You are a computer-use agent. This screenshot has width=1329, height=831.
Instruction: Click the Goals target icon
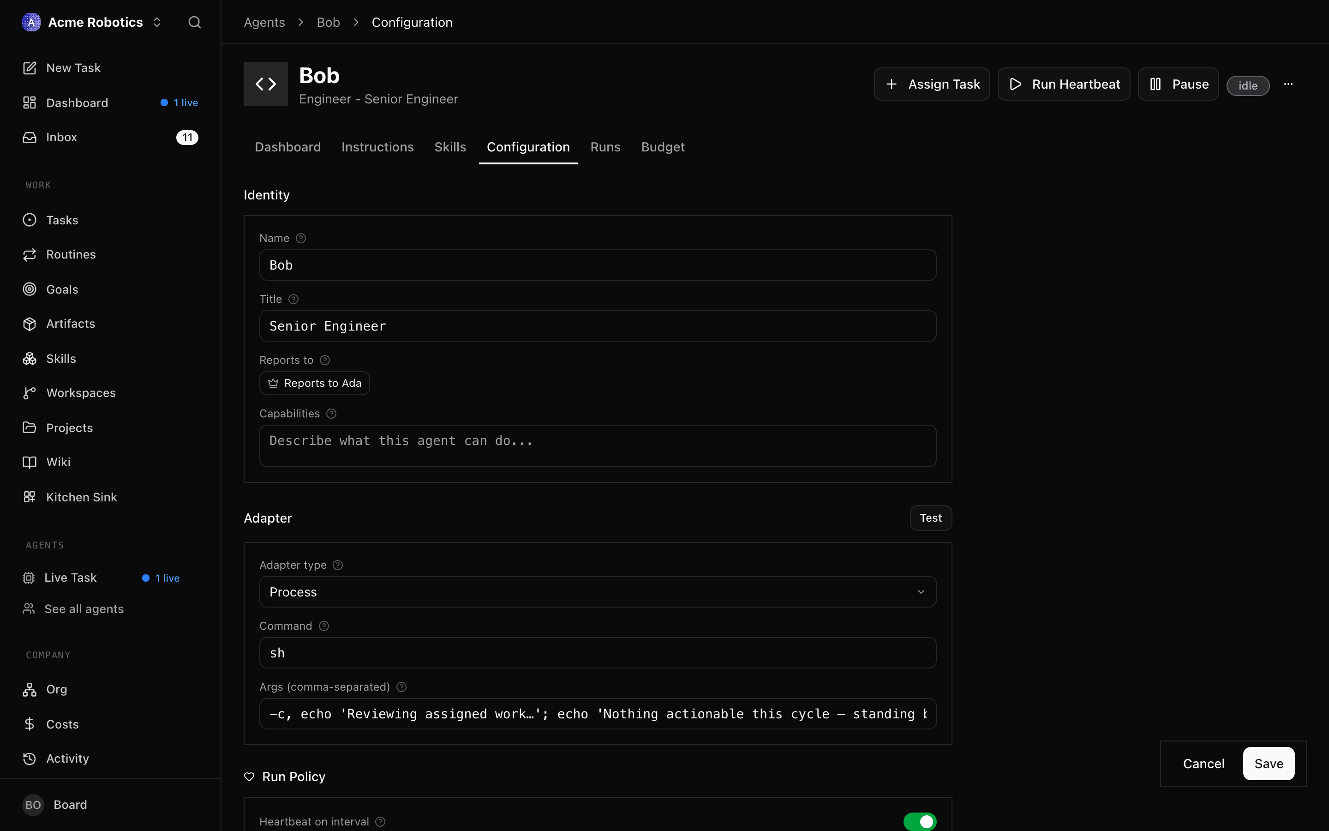[30, 289]
